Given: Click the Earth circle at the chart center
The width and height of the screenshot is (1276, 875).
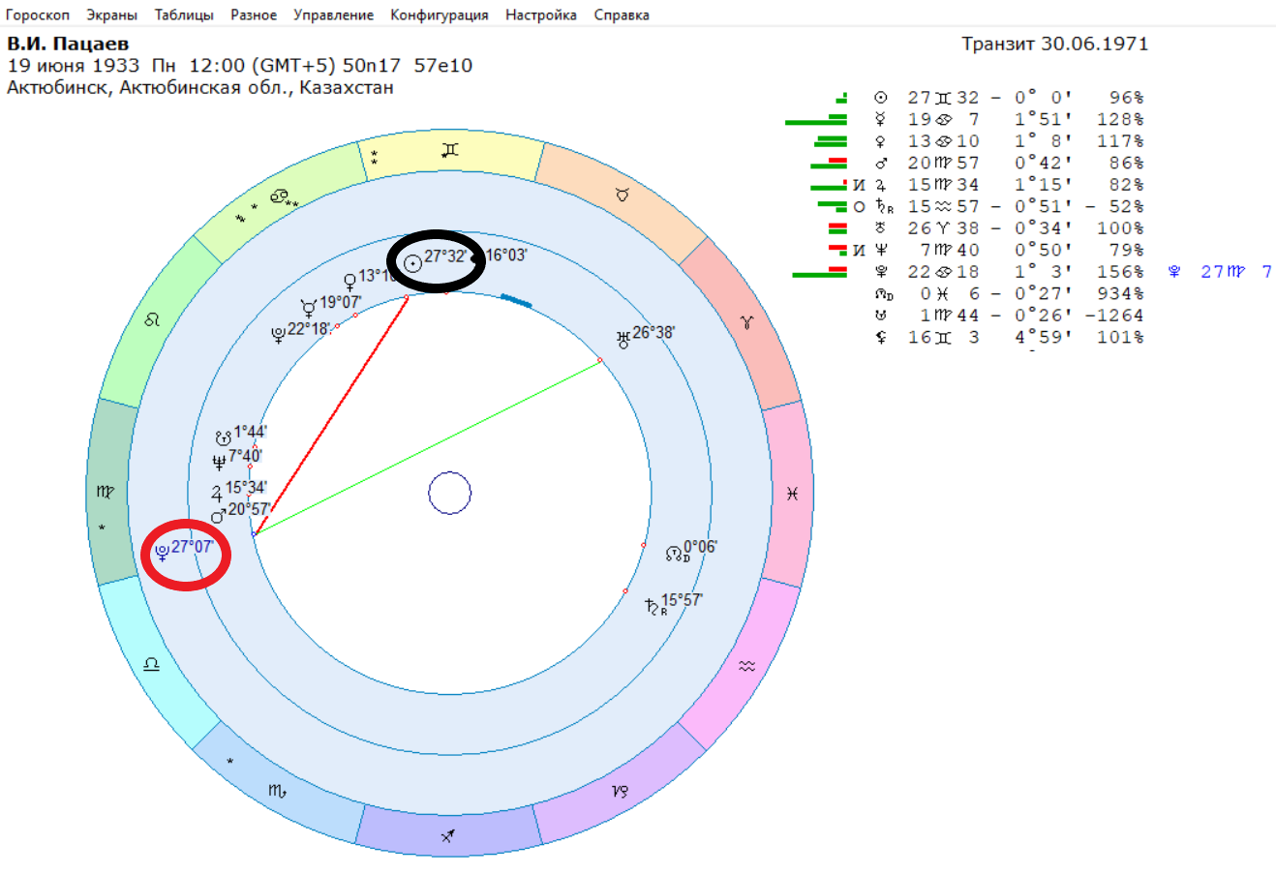Looking at the screenshot, I should pyautogui.click(x=449, y=494).
